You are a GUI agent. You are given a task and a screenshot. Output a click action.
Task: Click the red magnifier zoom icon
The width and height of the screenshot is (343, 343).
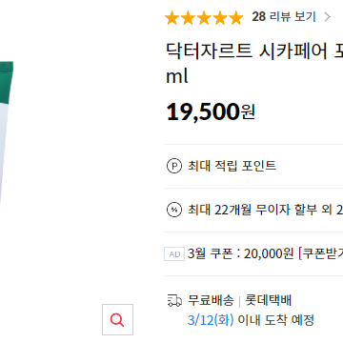coord(117,319)
